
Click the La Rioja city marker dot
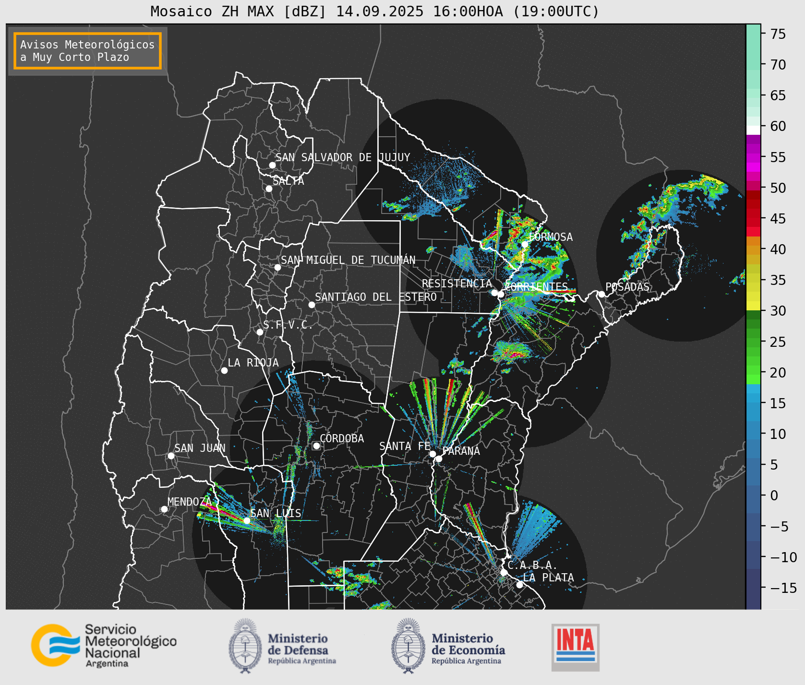(224, 370)
